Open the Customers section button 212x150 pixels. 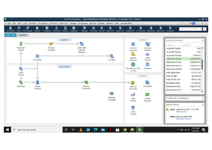pyautogui.click(x=64, y=67)
